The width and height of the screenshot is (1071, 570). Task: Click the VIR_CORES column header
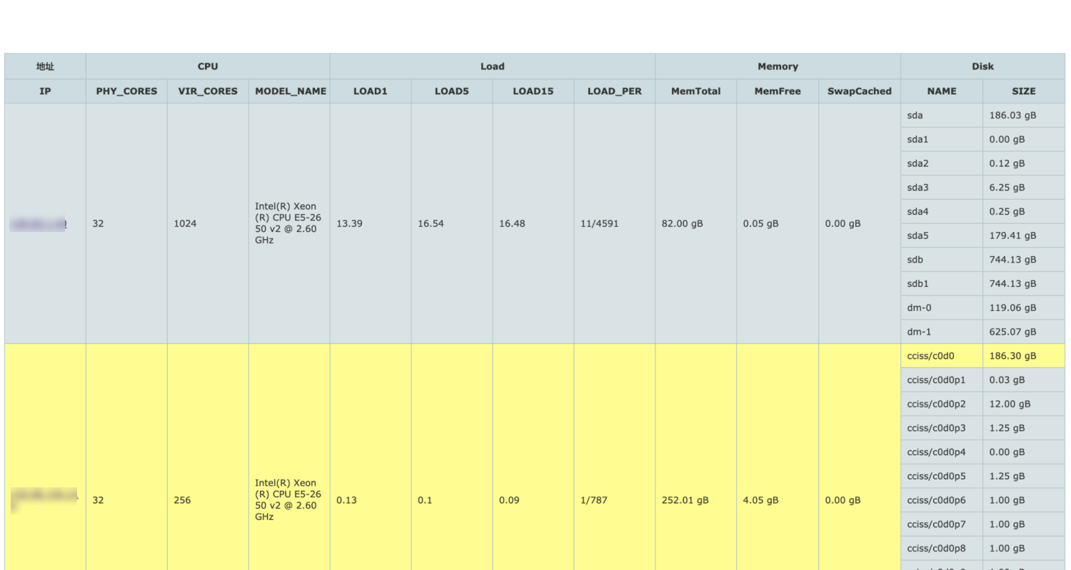pyautogui.click(x=208, y=91)
